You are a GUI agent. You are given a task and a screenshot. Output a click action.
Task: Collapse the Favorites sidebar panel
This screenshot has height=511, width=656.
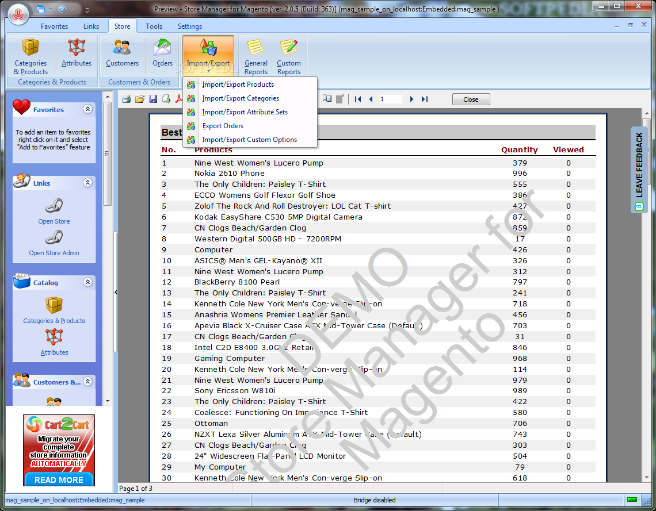tap(87, 109)
